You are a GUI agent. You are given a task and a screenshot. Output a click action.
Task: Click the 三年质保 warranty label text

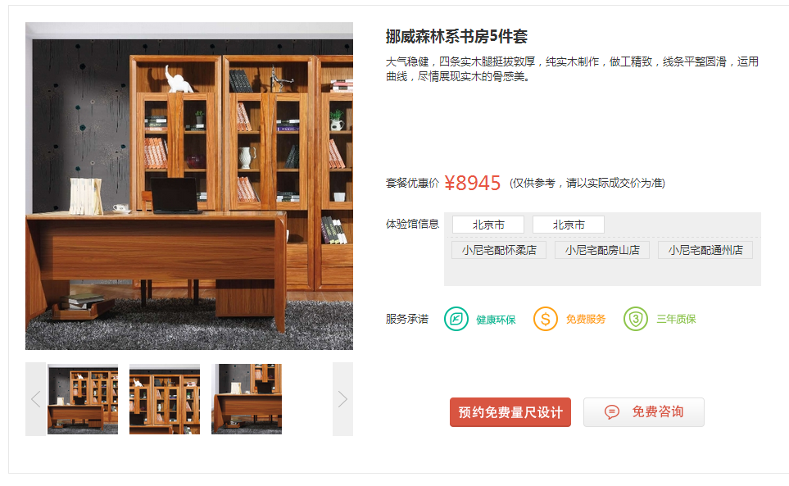coord(676,319)
